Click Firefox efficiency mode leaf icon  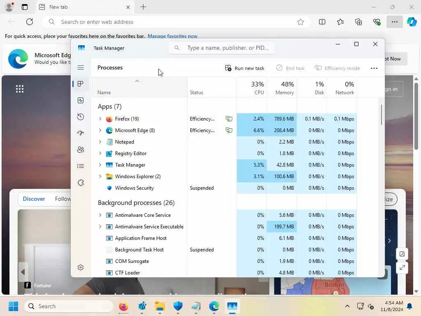point(229,119)
